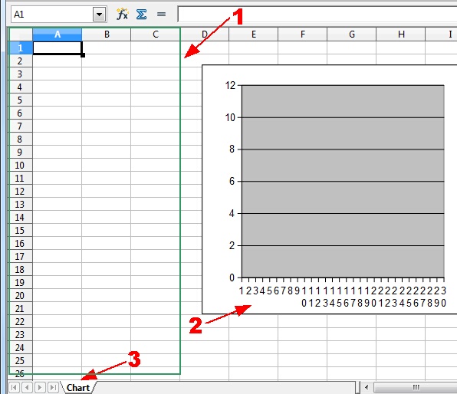The image size is (457, 394).
Task: Go to next sheet navigation arrow
Action: coord(40,388)
